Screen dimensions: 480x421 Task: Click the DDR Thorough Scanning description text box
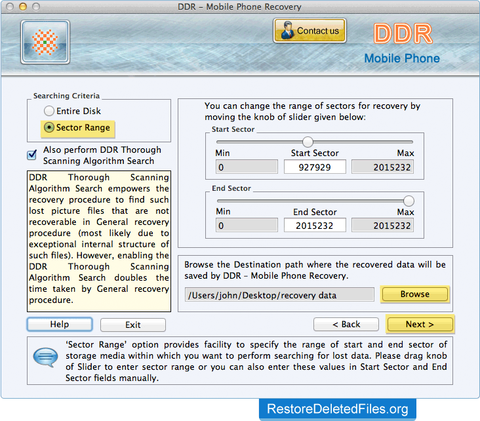pos(99,241)
